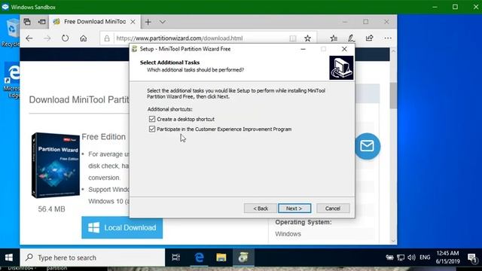Click the site lock icon in address bar
Viewport: 482px width, 271px height.
(107, 38)
